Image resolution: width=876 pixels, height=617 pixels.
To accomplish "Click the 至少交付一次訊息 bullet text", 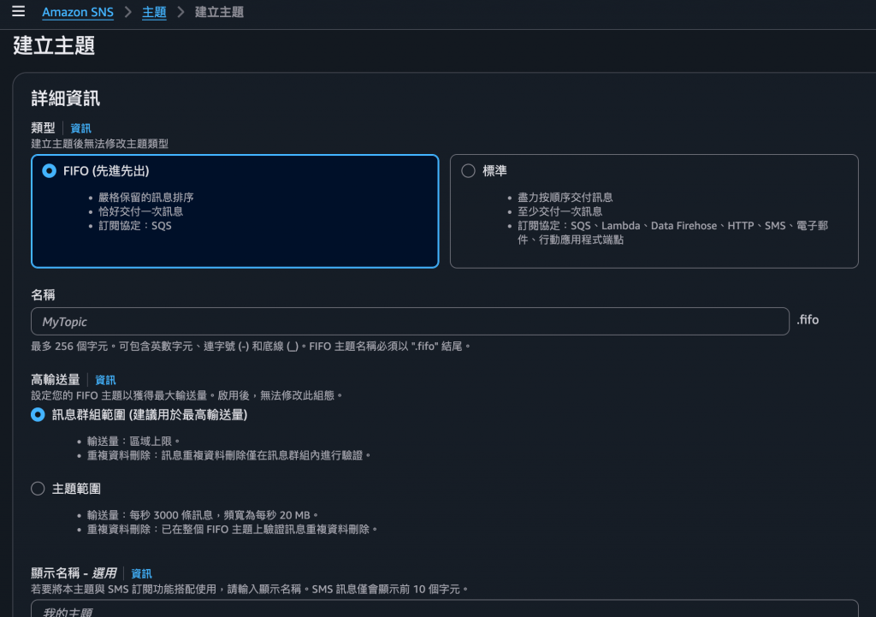I will [559, 211].
